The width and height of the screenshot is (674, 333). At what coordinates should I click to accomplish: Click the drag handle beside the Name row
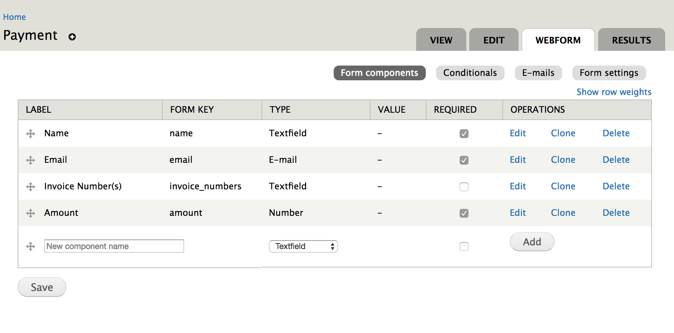pos(30,133)
